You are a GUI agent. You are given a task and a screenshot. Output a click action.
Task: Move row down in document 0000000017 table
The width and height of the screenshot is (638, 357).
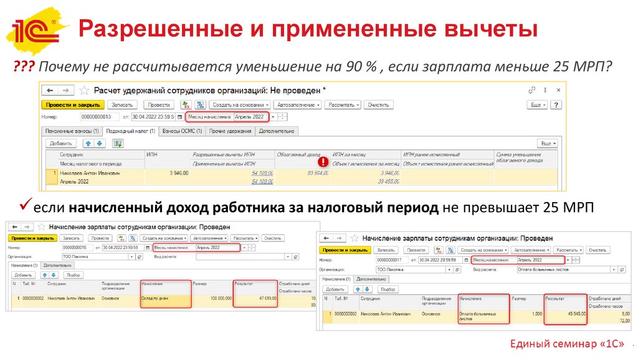(367, 289)
